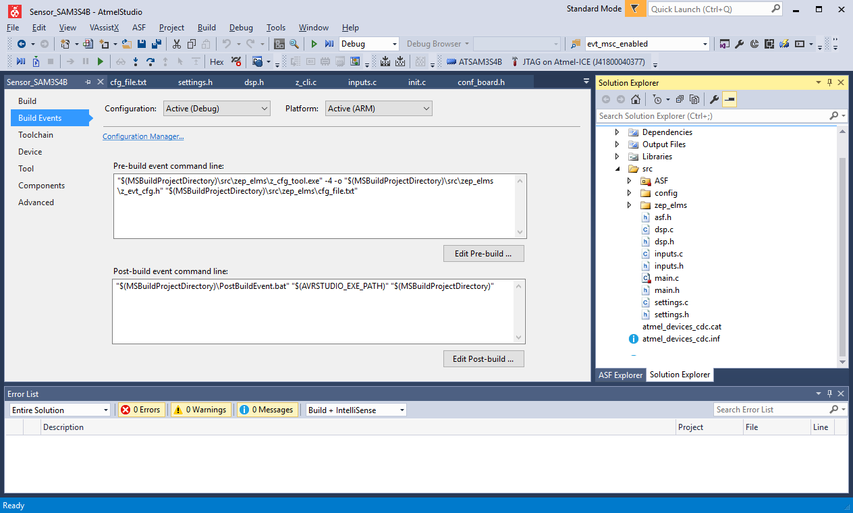Switch to the cfg_file.txt tab
The width and height of the screenshot is (853, 513).
[128, 82]
